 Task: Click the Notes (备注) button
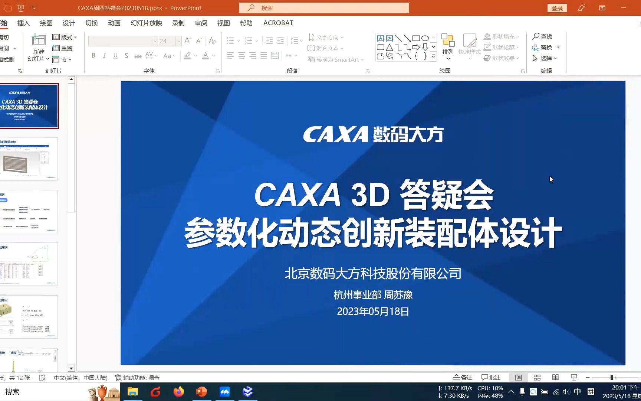[x=463, y=378]
